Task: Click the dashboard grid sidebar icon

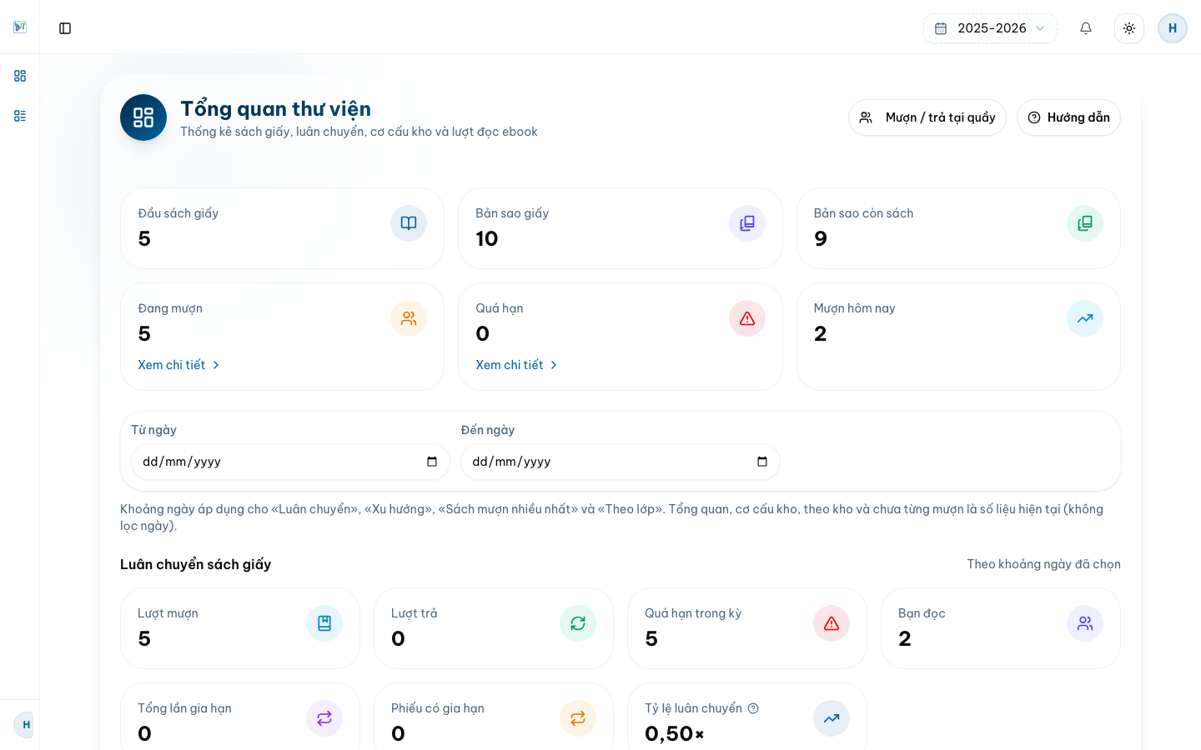Action: pos(20,76)
